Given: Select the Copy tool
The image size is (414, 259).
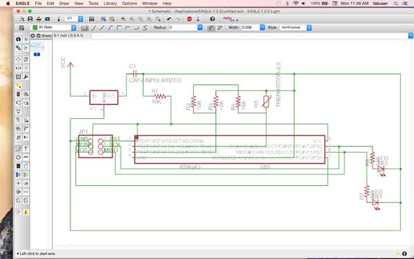Looking at the screenshot, I should [x=26, y=59].
